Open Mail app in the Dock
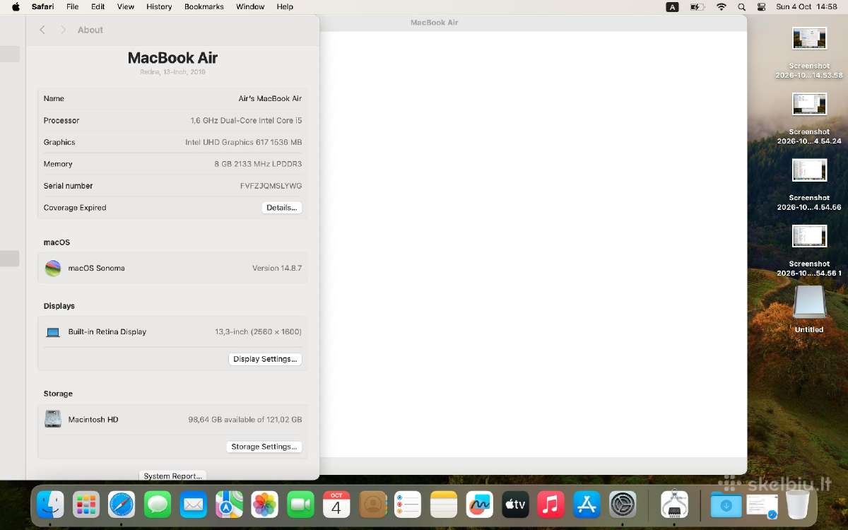Screen dimensions: 848x530 193,505
